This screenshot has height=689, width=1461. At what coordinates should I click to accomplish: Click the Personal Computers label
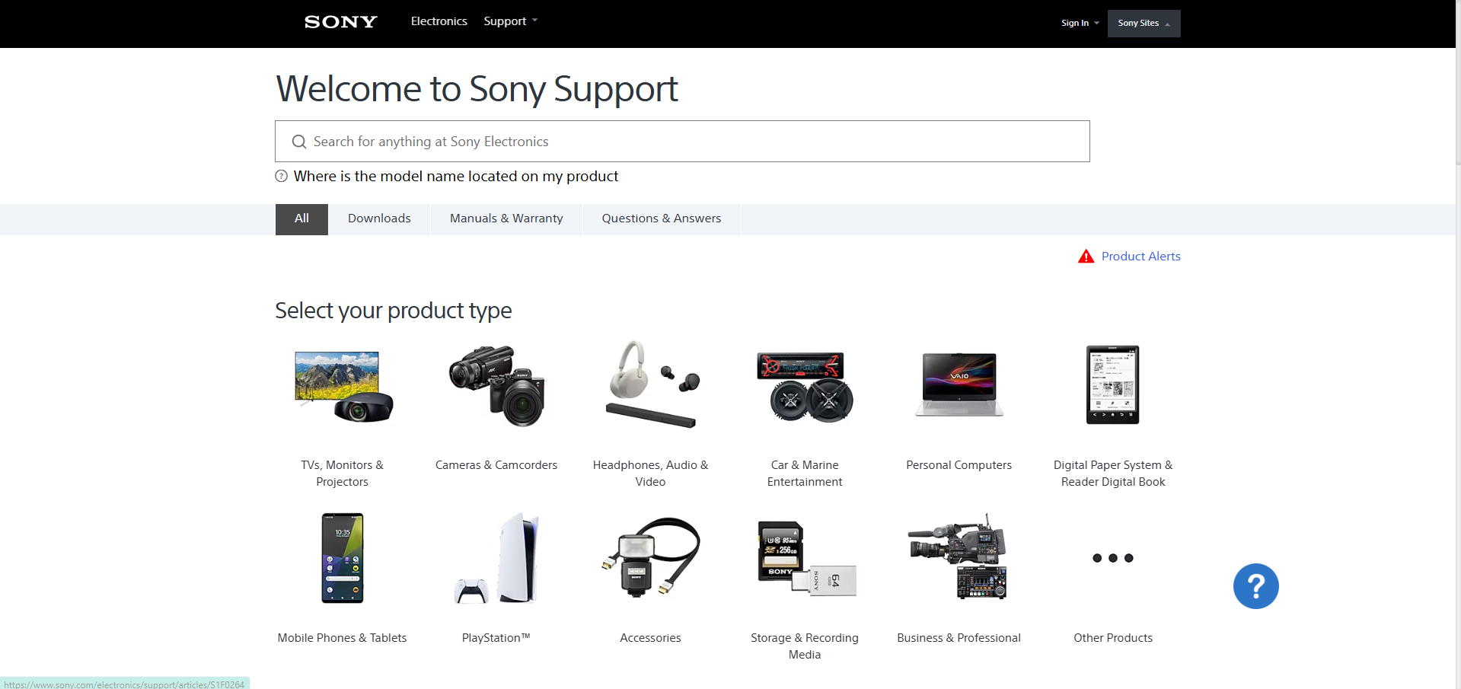click(x=959, y=465)
